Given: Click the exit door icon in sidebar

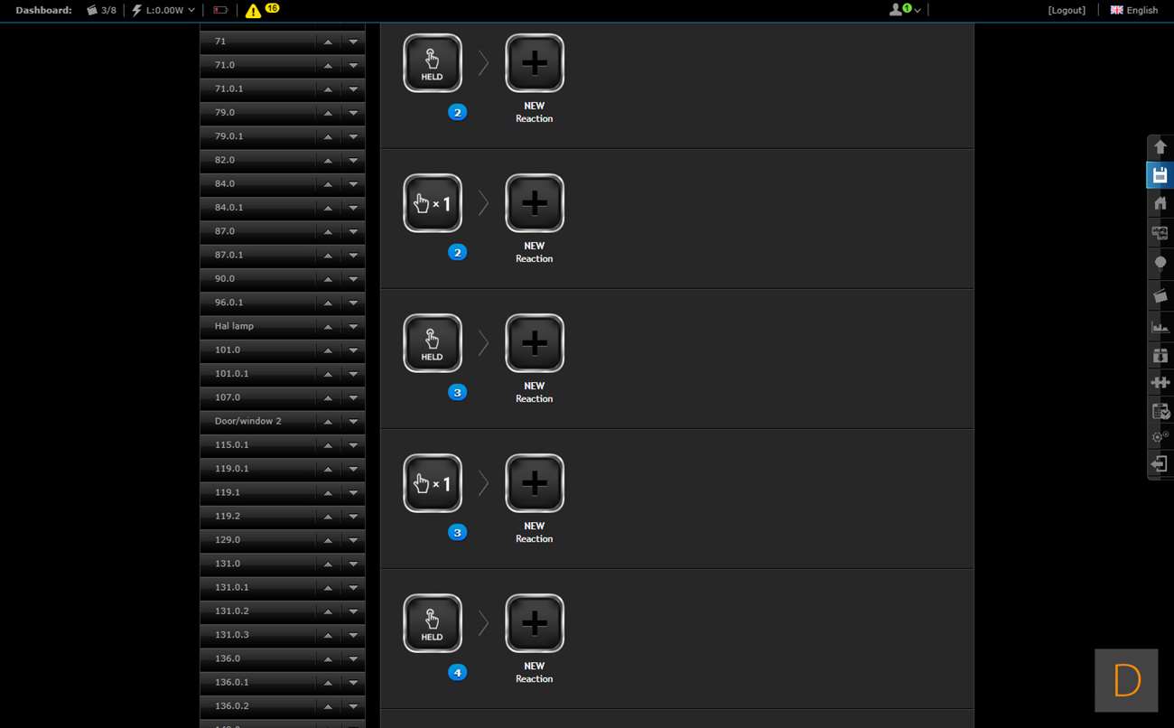Looking at the screenshot, I should pos(1160,464).
